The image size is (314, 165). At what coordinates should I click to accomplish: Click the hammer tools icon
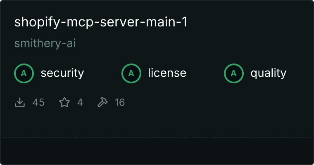pyautogui.click(x=102, y=102)
